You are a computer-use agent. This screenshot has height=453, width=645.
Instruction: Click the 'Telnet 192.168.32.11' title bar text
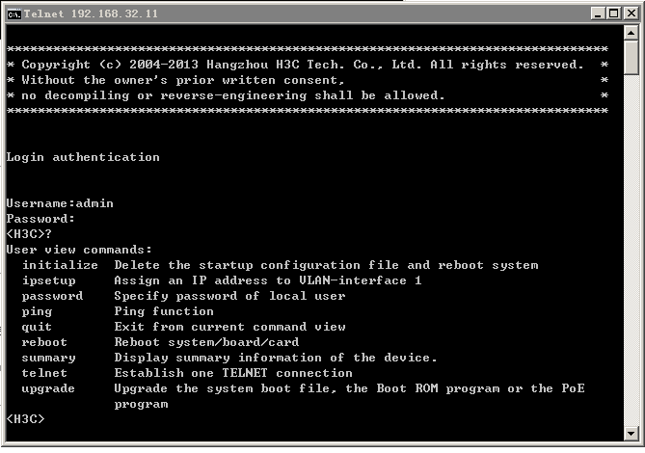(91, 13)
